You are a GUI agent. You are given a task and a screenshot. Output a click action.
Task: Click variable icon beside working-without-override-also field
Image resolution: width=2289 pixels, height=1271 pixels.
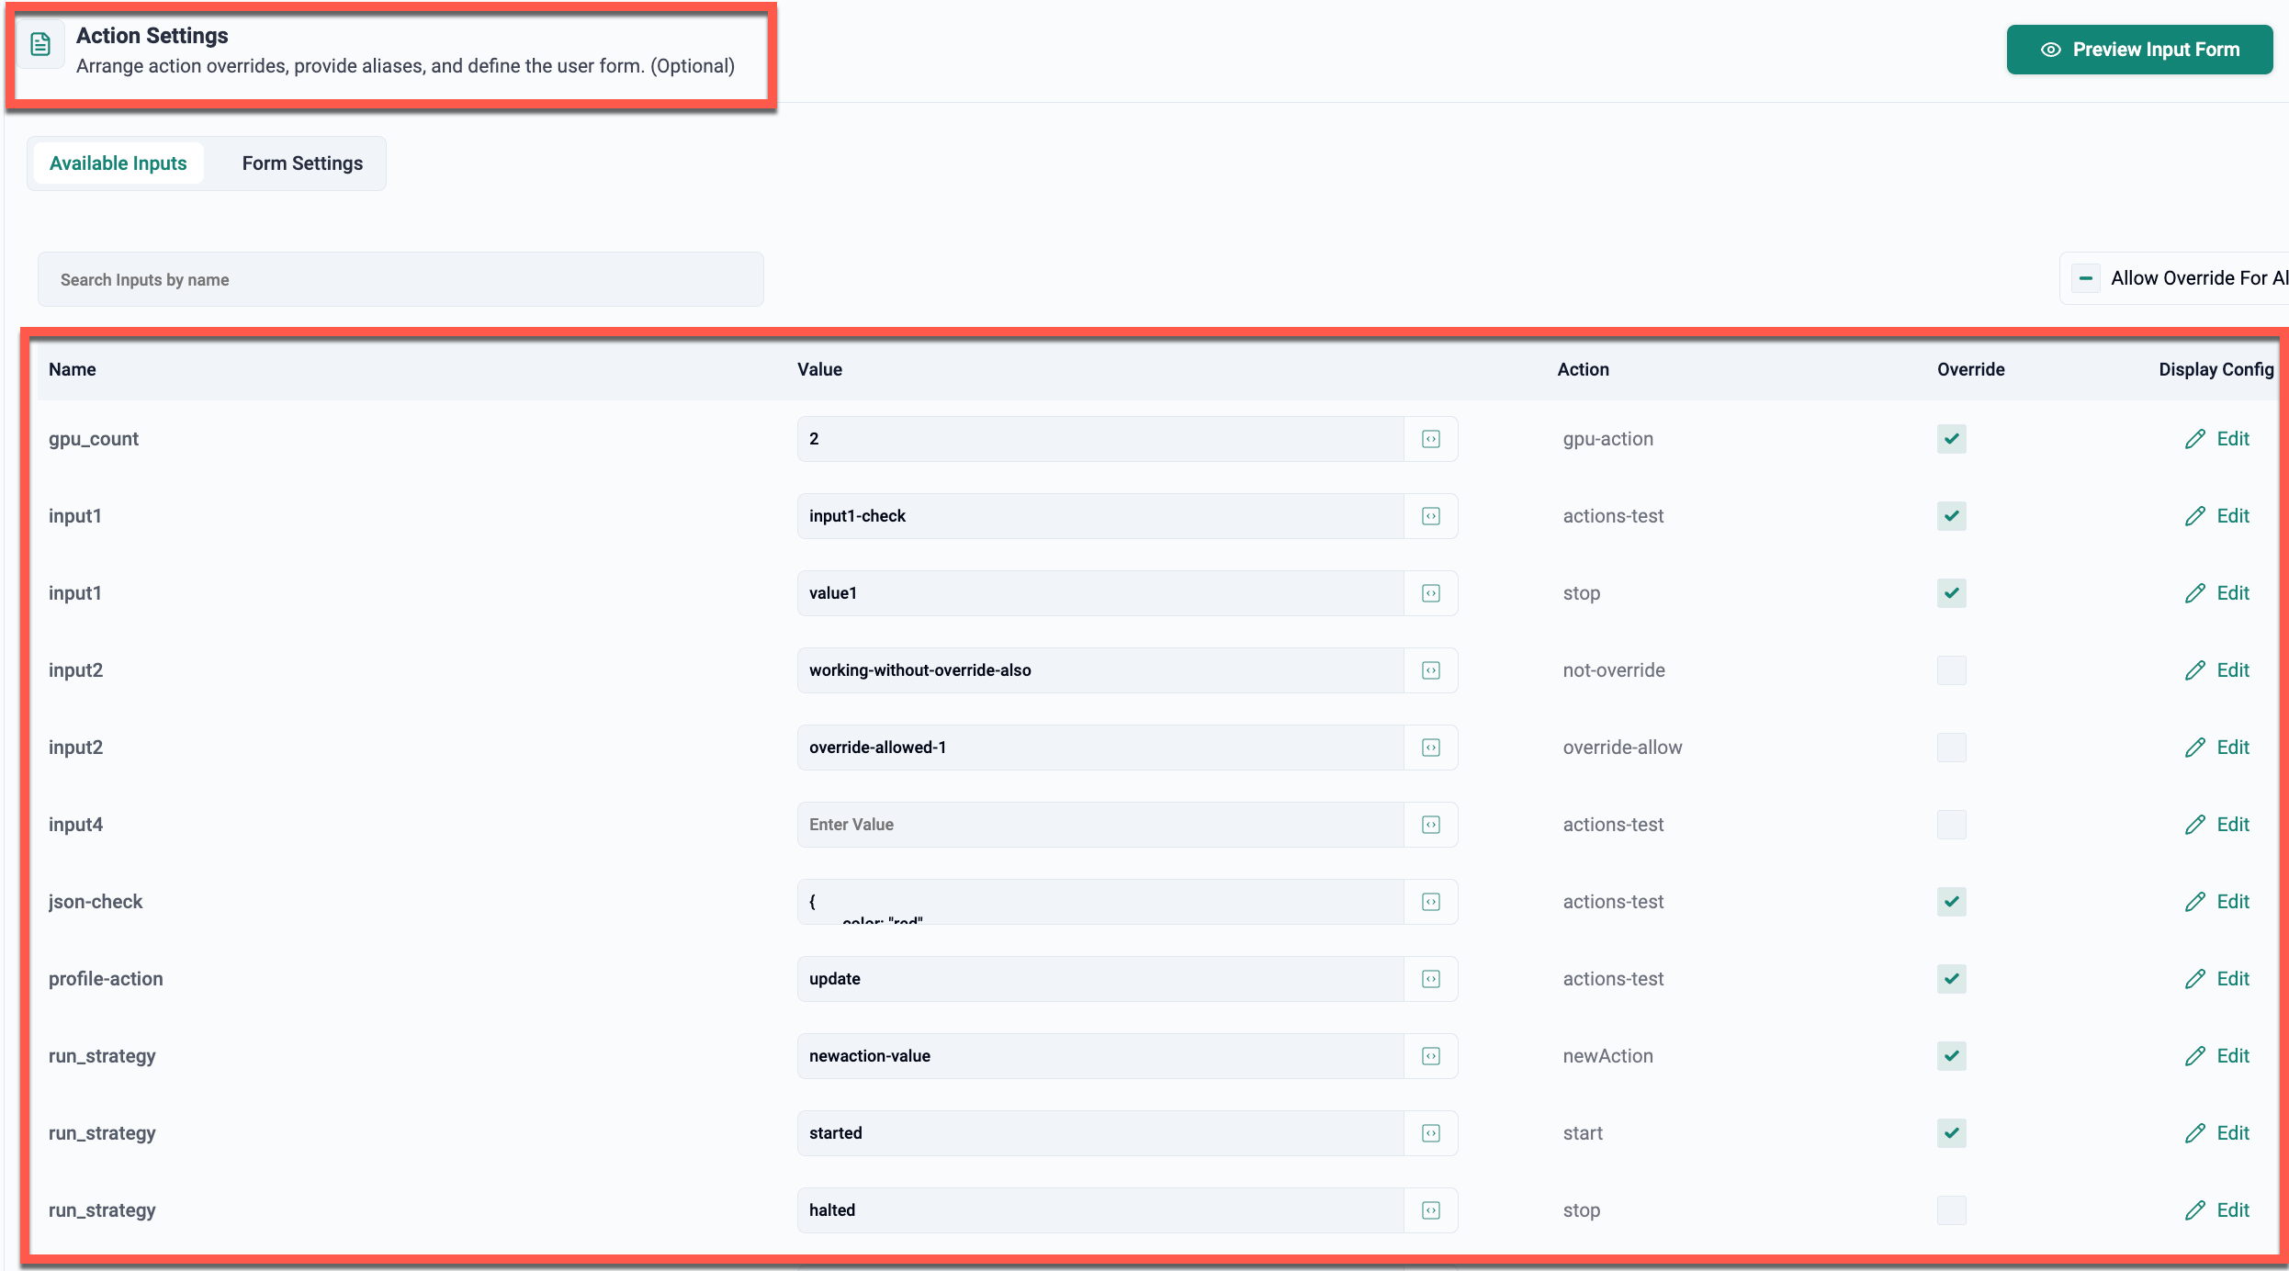pyautogui.click(x=1430, y=670)
